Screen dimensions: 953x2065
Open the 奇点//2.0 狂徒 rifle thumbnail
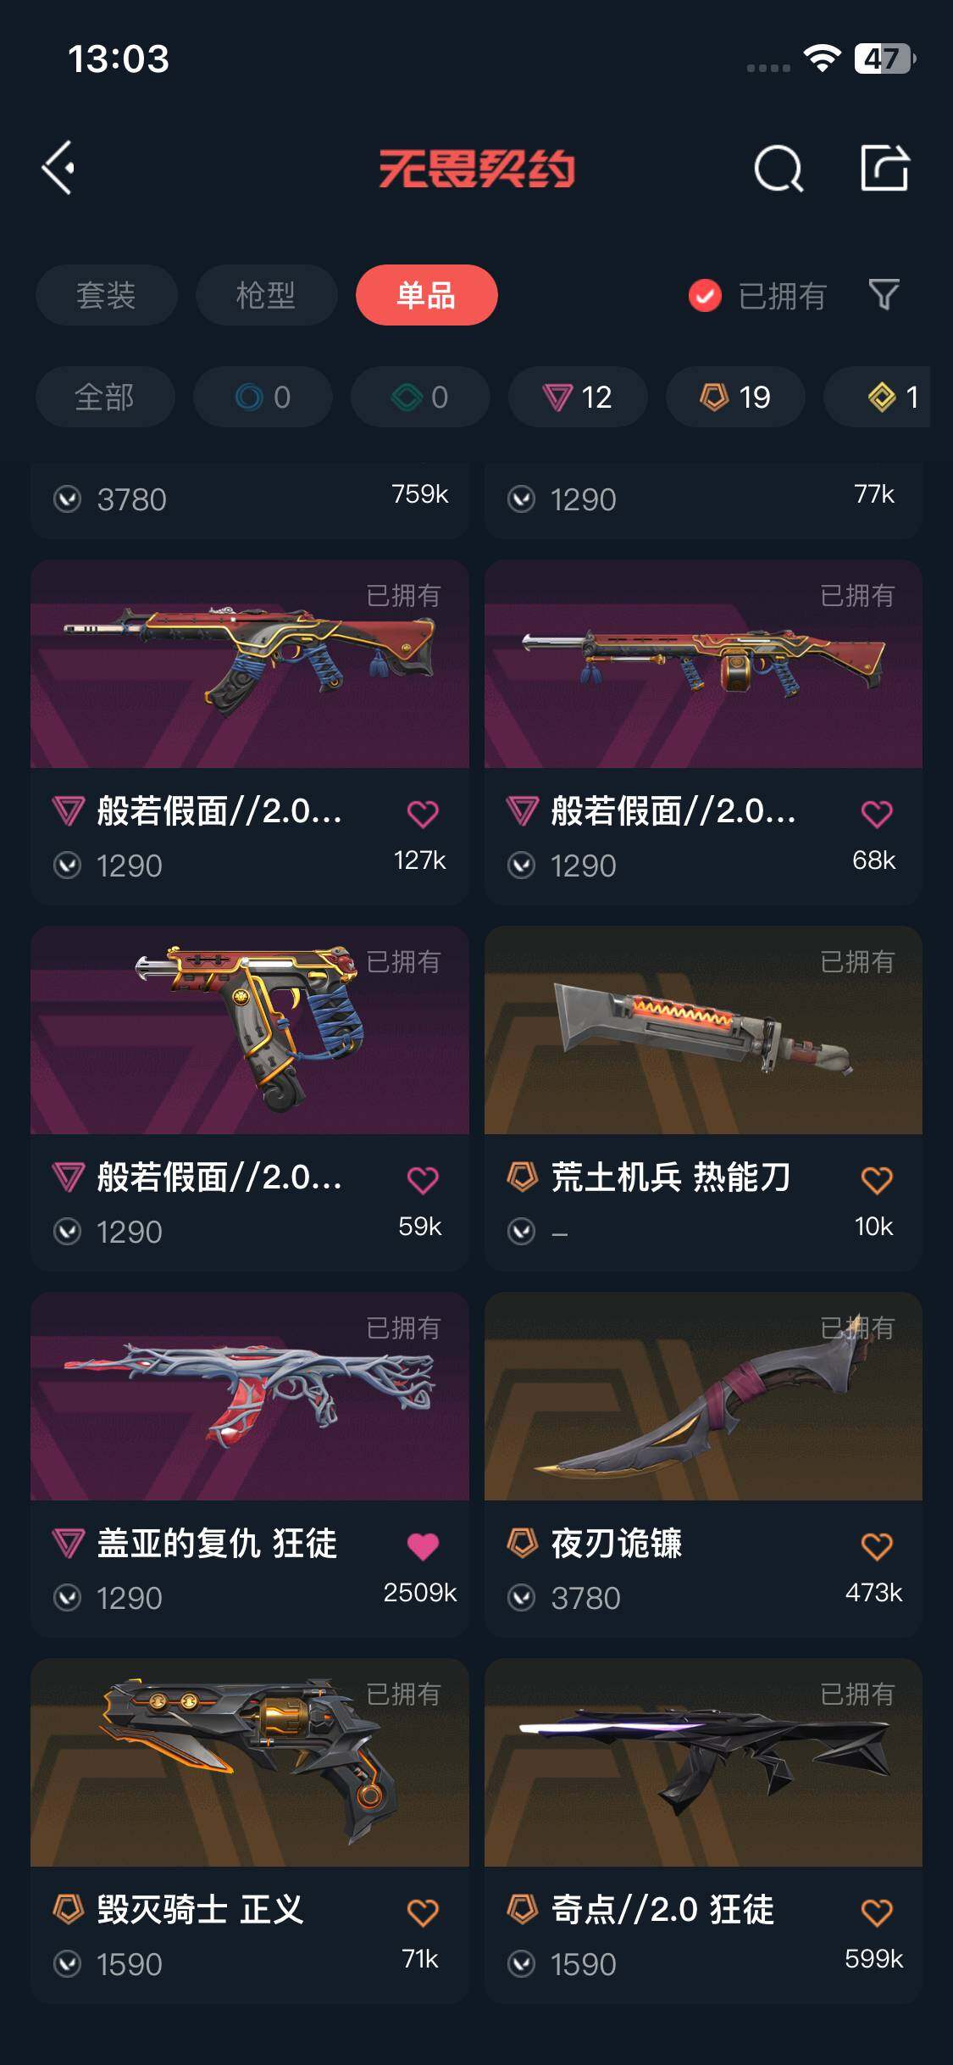click(703, 1762)
